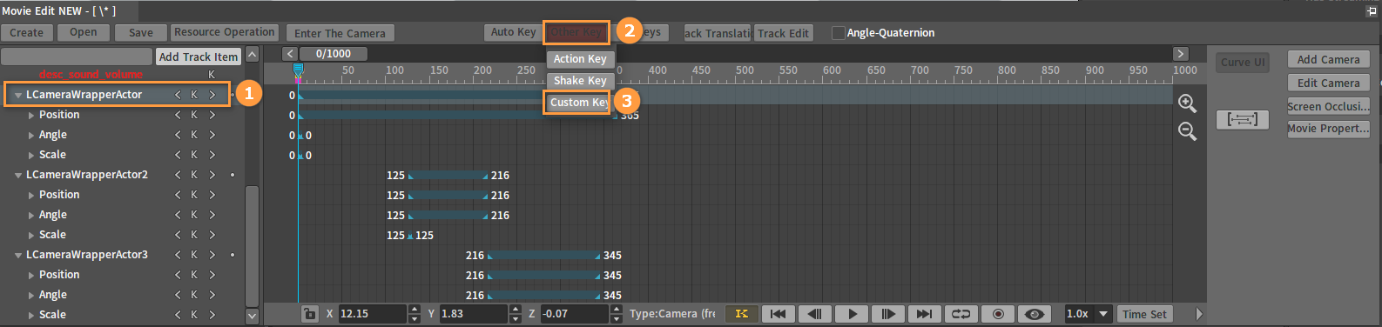Toggle the eye preview icon
1382x327 pixels.
tap(1035, 314)
